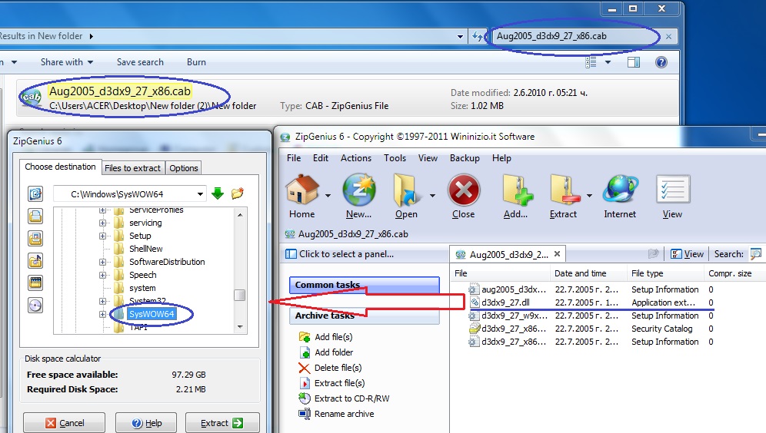Click the Explorer help question mark icon

pos(661,62)
